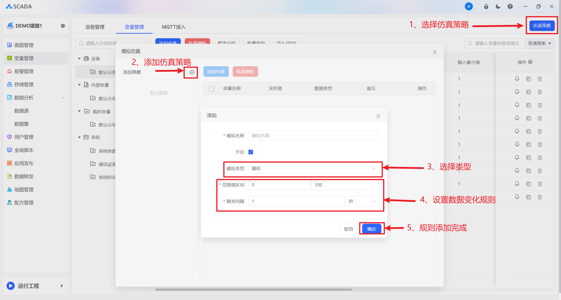Open the 秒 time unit dropdown
Screen dimensions: 561x300
(362, 201)
